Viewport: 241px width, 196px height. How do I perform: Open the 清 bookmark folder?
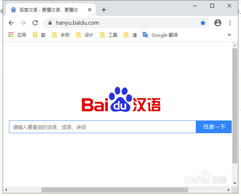130,35
